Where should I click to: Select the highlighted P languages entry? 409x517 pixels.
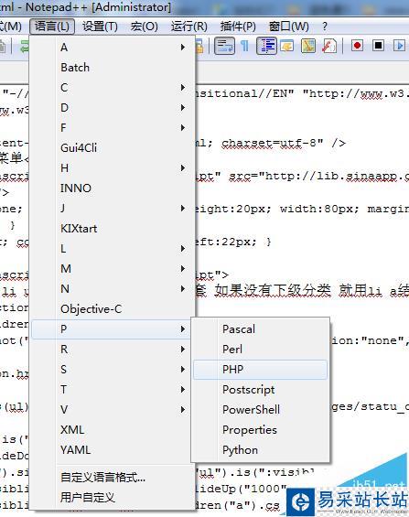tap(111, 329)
